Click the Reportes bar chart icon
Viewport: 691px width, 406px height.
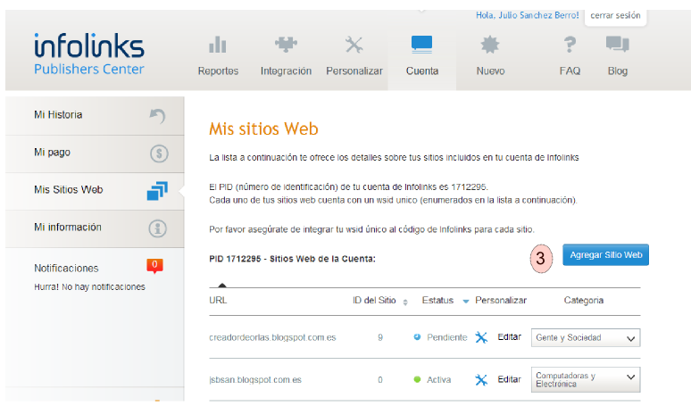coord(218,45)
